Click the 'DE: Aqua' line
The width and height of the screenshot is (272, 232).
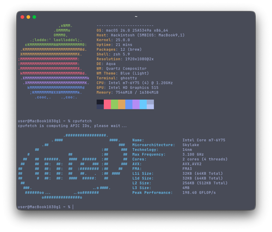106,64
